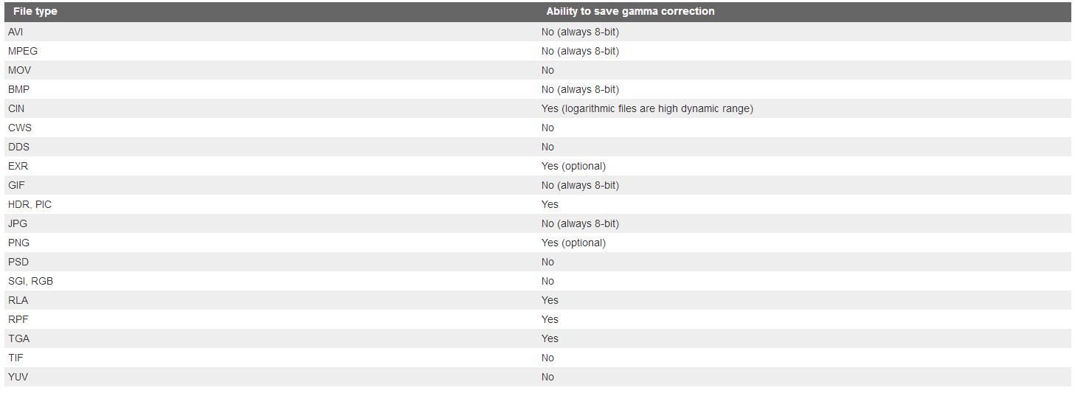Screen dimensions: 1075x393
Task: Click the MPEG file type cell
Action: (x=23, y=51)
